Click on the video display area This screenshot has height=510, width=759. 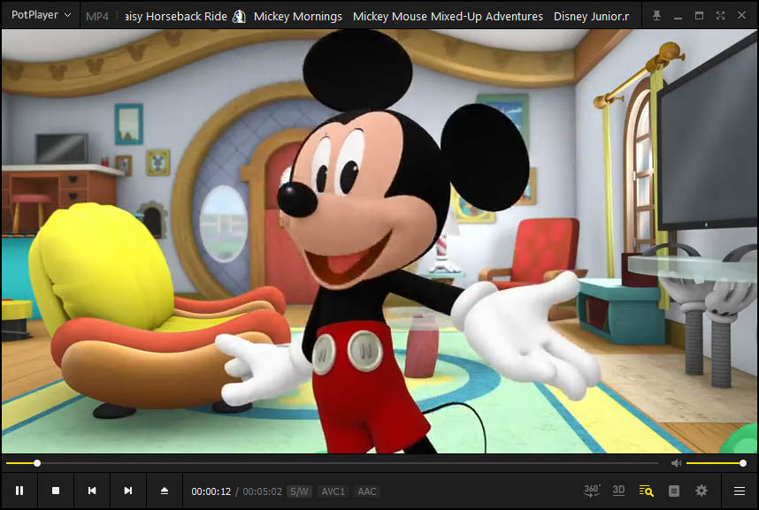[379, 241]
